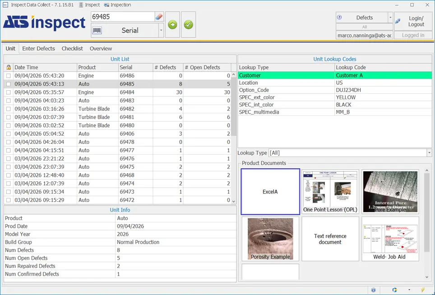Click the DC application icon in title bar
The image size is (435, 295).
tap(5, 5)
